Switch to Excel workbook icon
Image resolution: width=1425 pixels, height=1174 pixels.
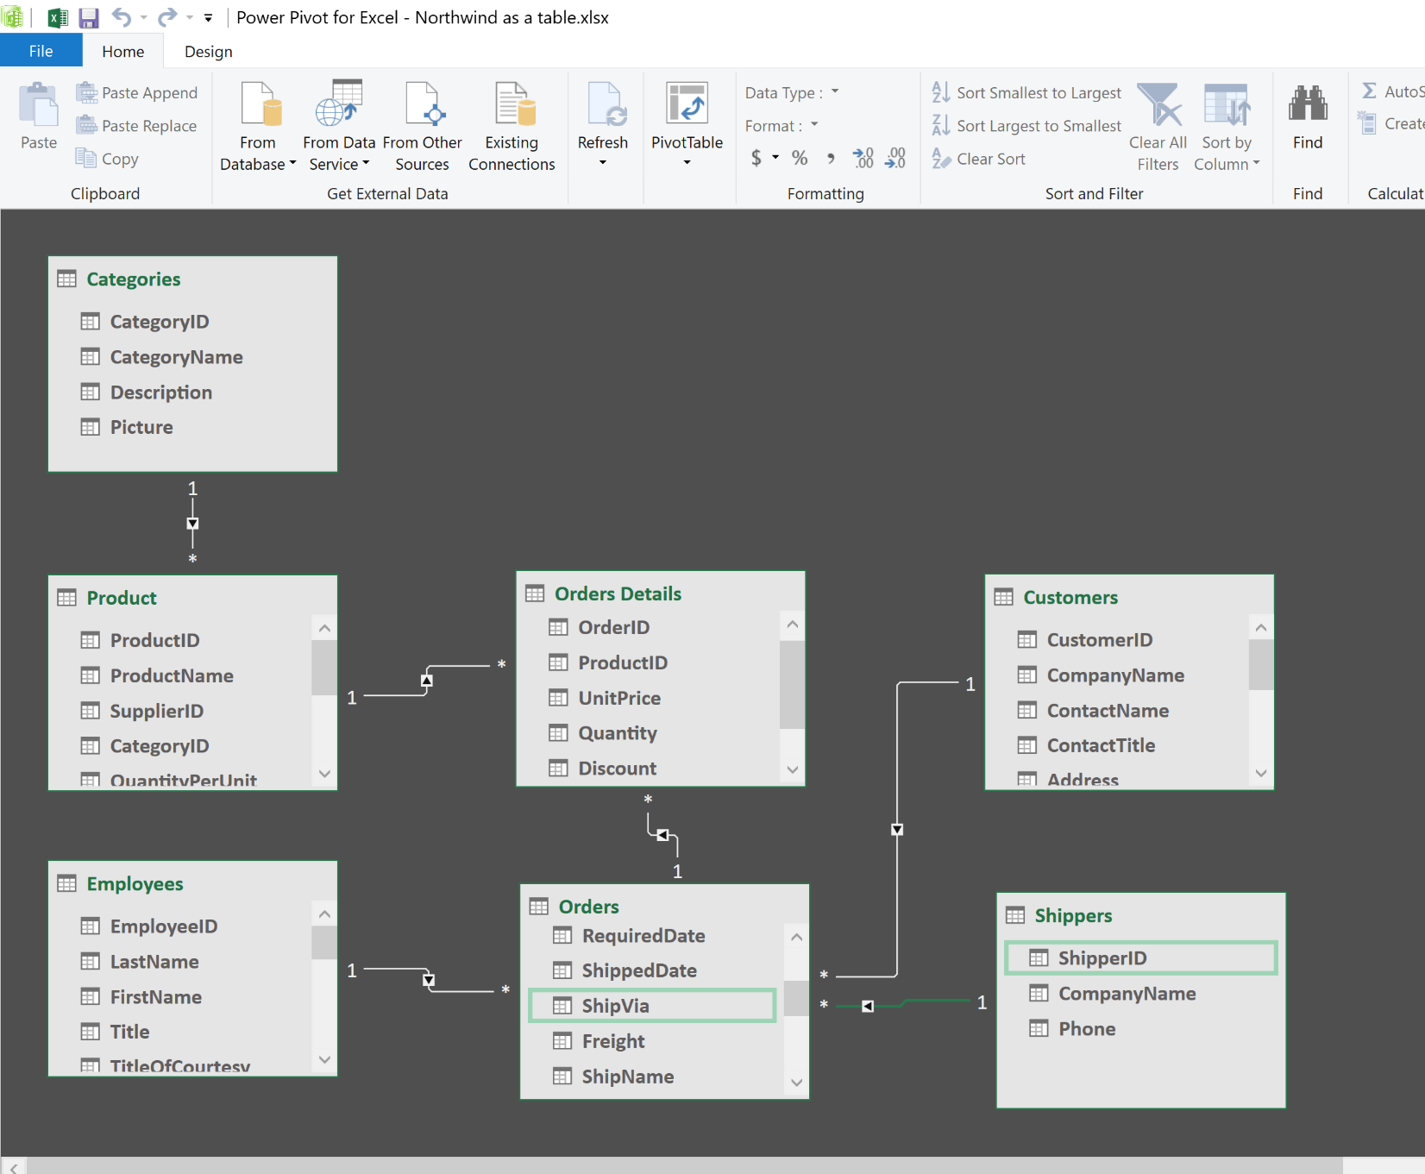[58, 17]
